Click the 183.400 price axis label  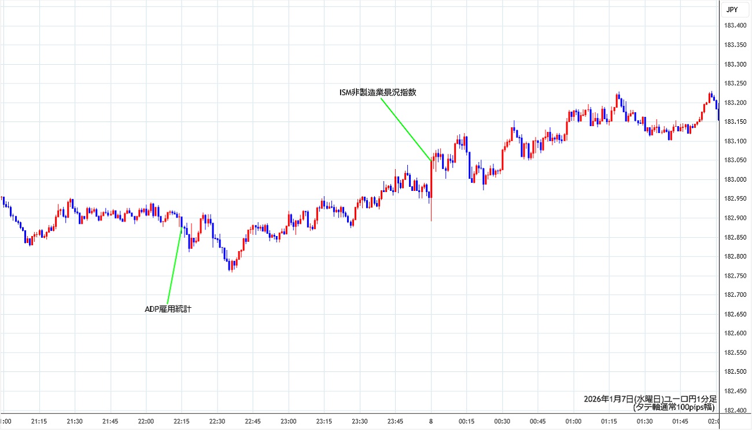pos(734,25)
